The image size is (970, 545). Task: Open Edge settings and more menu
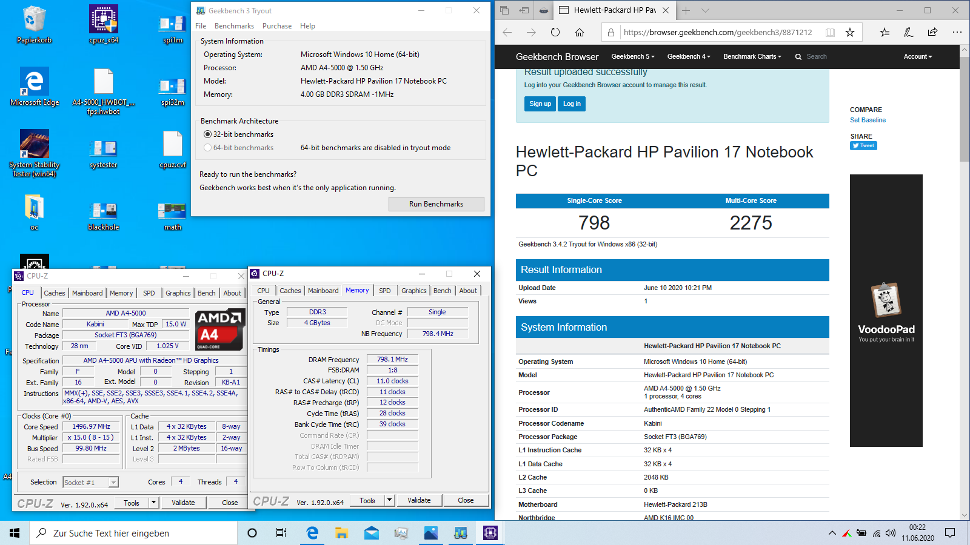[957, 33]
